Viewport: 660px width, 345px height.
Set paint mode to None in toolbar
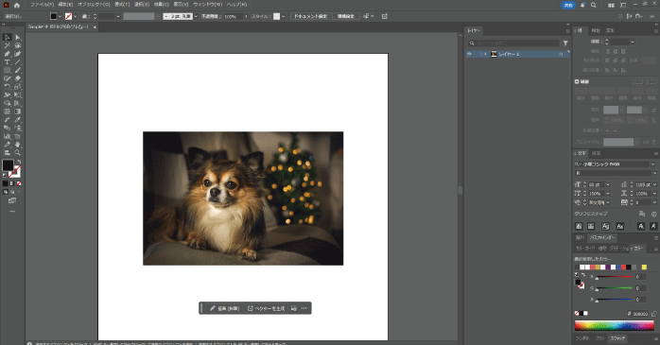click(19, 183)
